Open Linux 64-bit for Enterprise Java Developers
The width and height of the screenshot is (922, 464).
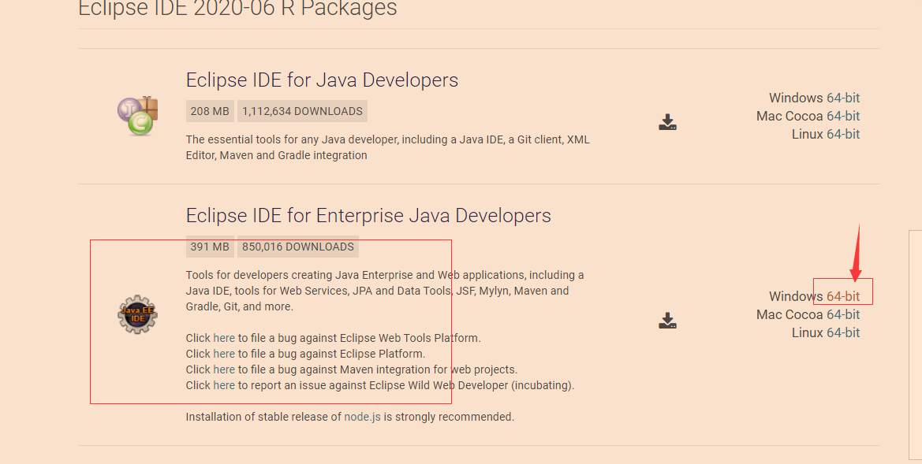844,332
